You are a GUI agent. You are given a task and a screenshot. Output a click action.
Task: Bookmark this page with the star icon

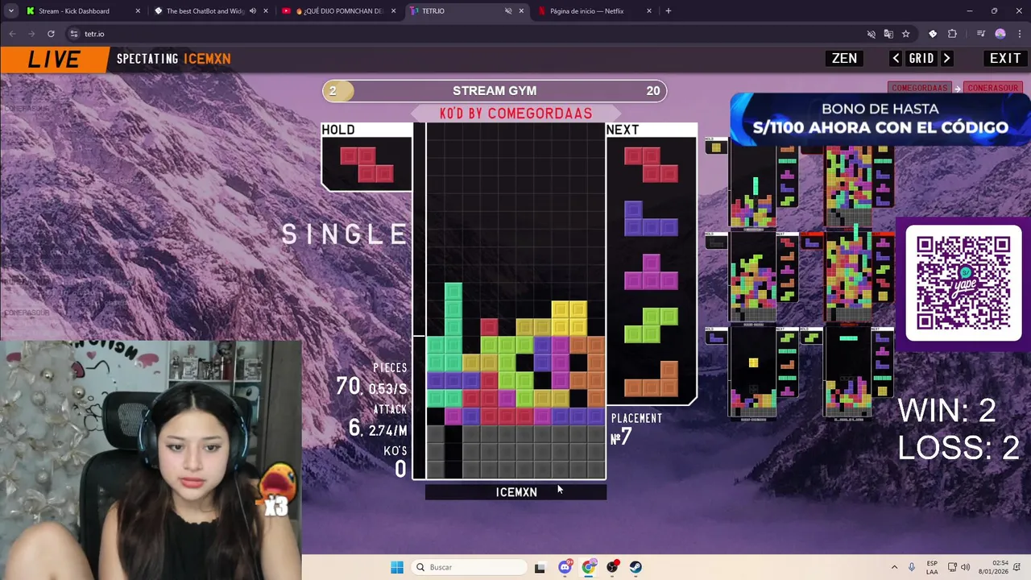[905, 34]
